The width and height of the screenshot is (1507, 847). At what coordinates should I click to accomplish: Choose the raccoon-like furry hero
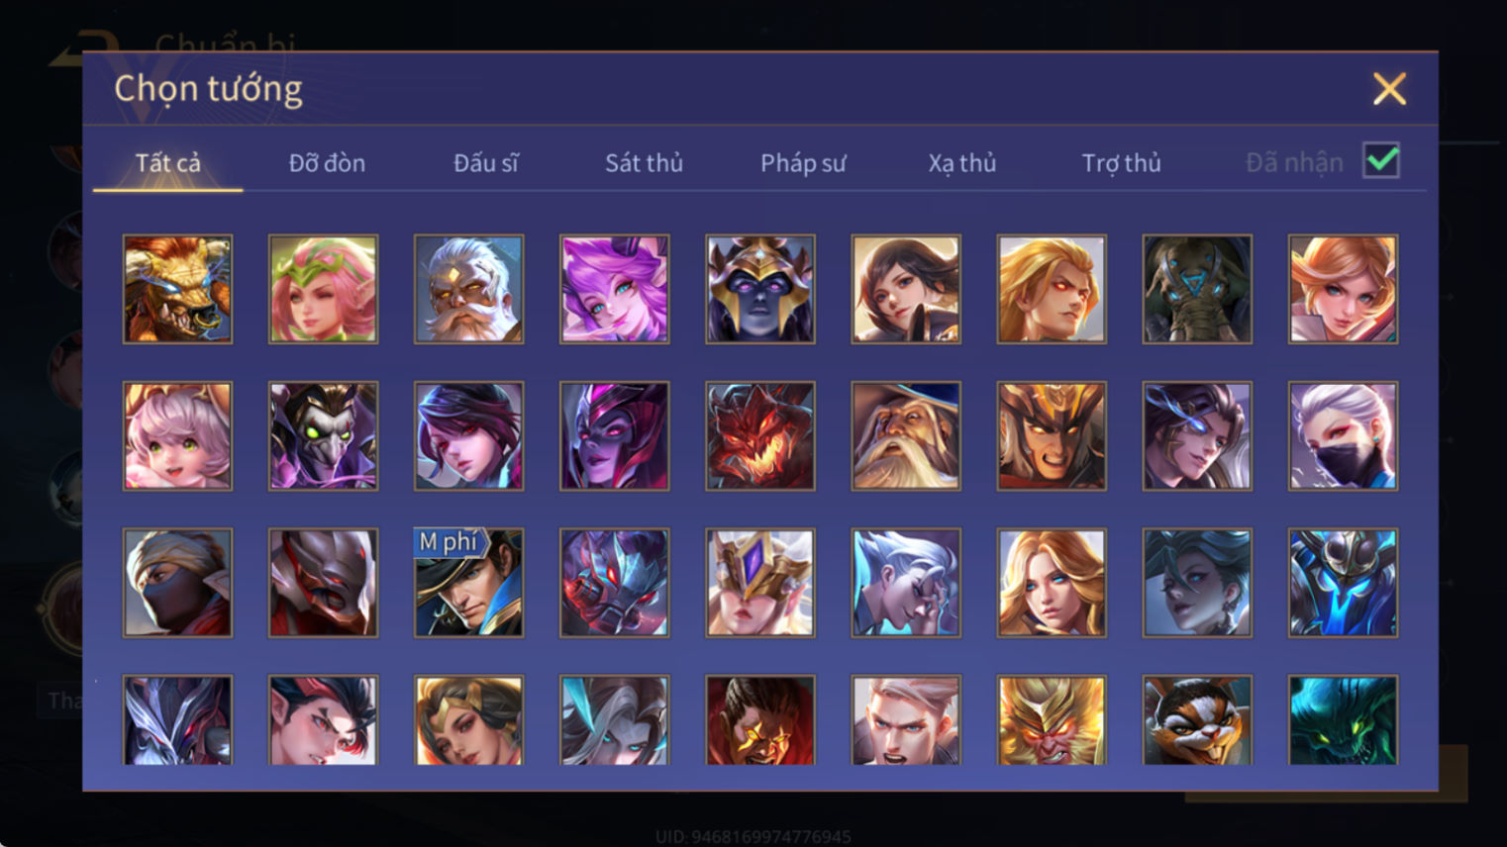pyautogui.click(x=1197, y=720)
